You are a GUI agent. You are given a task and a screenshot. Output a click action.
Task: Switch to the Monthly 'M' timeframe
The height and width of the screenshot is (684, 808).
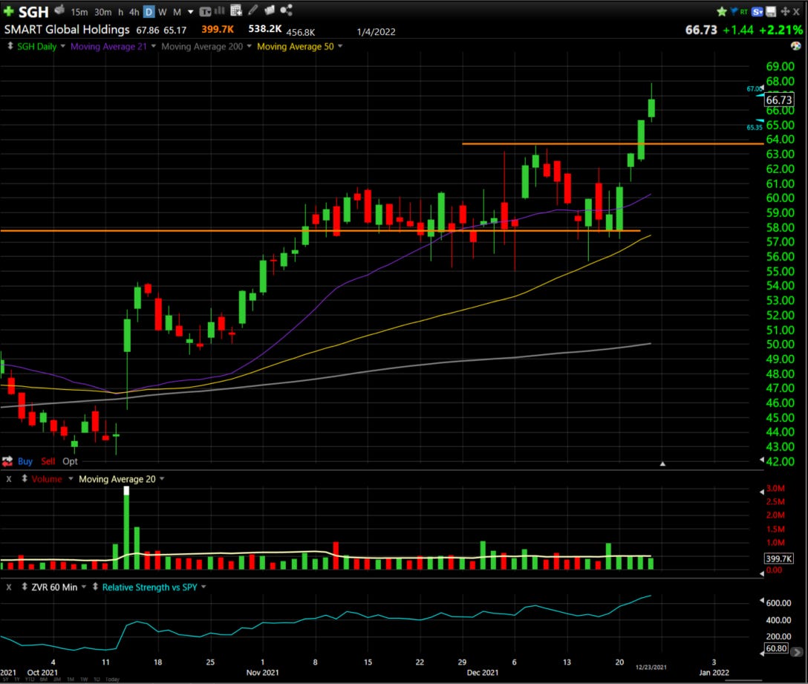[x=177, y=12]
